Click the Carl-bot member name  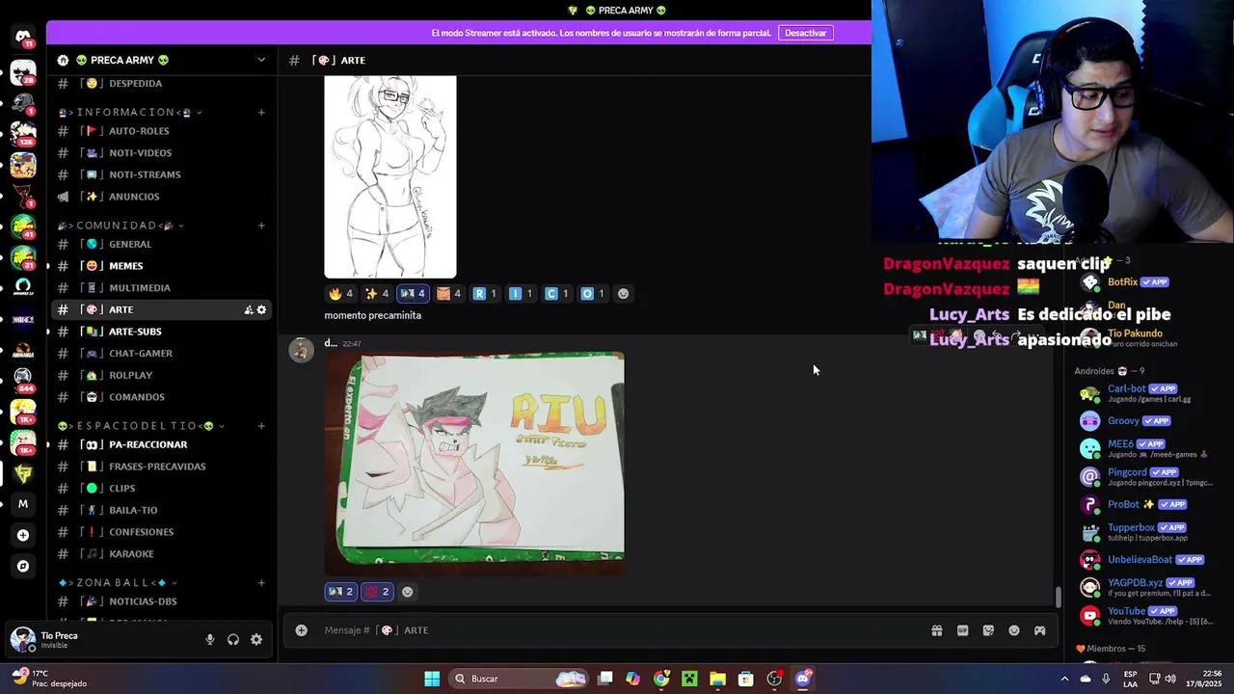[x=1126, y=388]
